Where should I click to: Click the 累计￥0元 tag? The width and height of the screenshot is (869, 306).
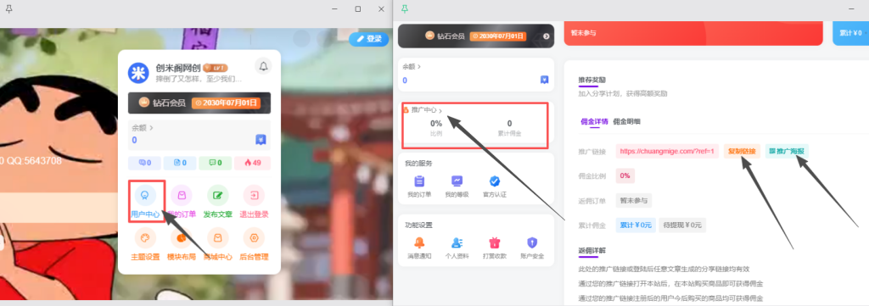coord(636,225)
